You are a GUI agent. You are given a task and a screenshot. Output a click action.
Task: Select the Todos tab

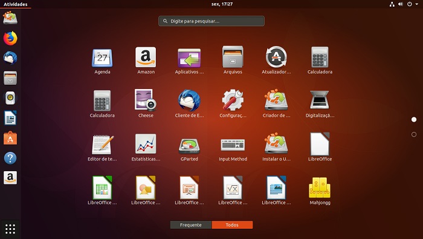pos(232,224)
